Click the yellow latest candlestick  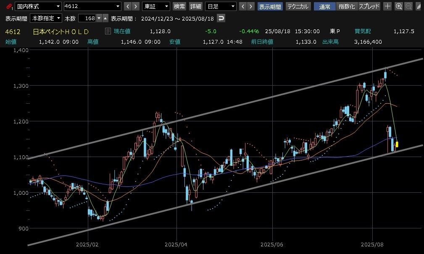[x=397, y=144]
